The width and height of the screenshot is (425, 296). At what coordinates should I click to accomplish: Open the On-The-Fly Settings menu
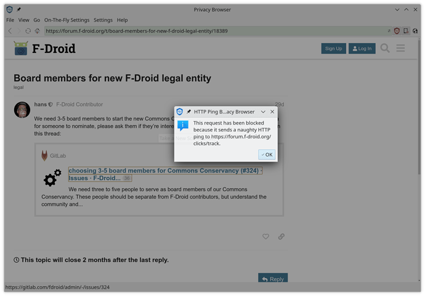pyautogui.click(x=67, y=20)
